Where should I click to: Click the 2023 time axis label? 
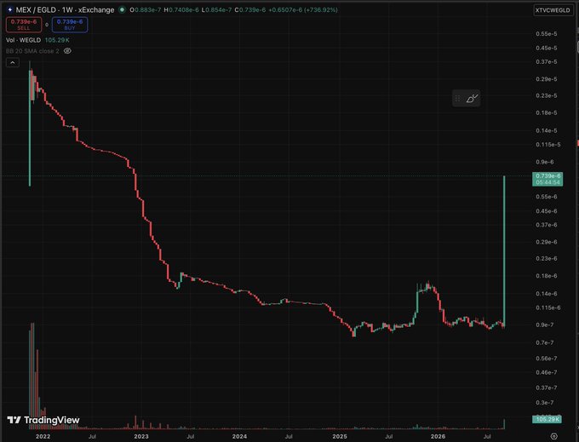pyautogui.click(x=141, y=436)
